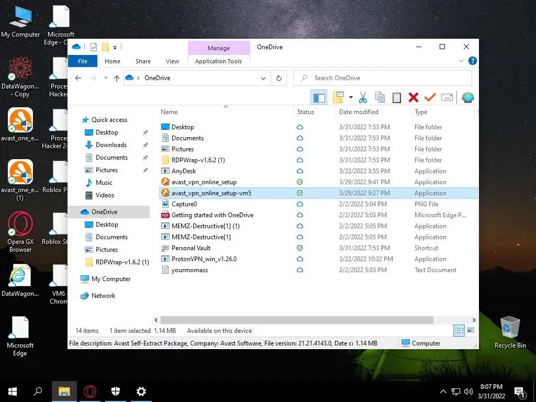
Task: Sort by the Type column header
Action: [x=421, y=112]
